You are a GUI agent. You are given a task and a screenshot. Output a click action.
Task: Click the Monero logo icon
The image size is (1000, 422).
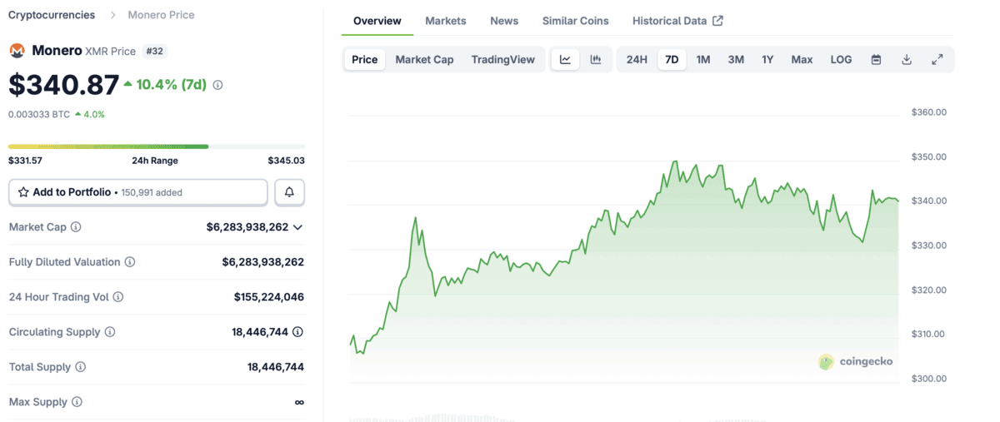coord(17,51)
